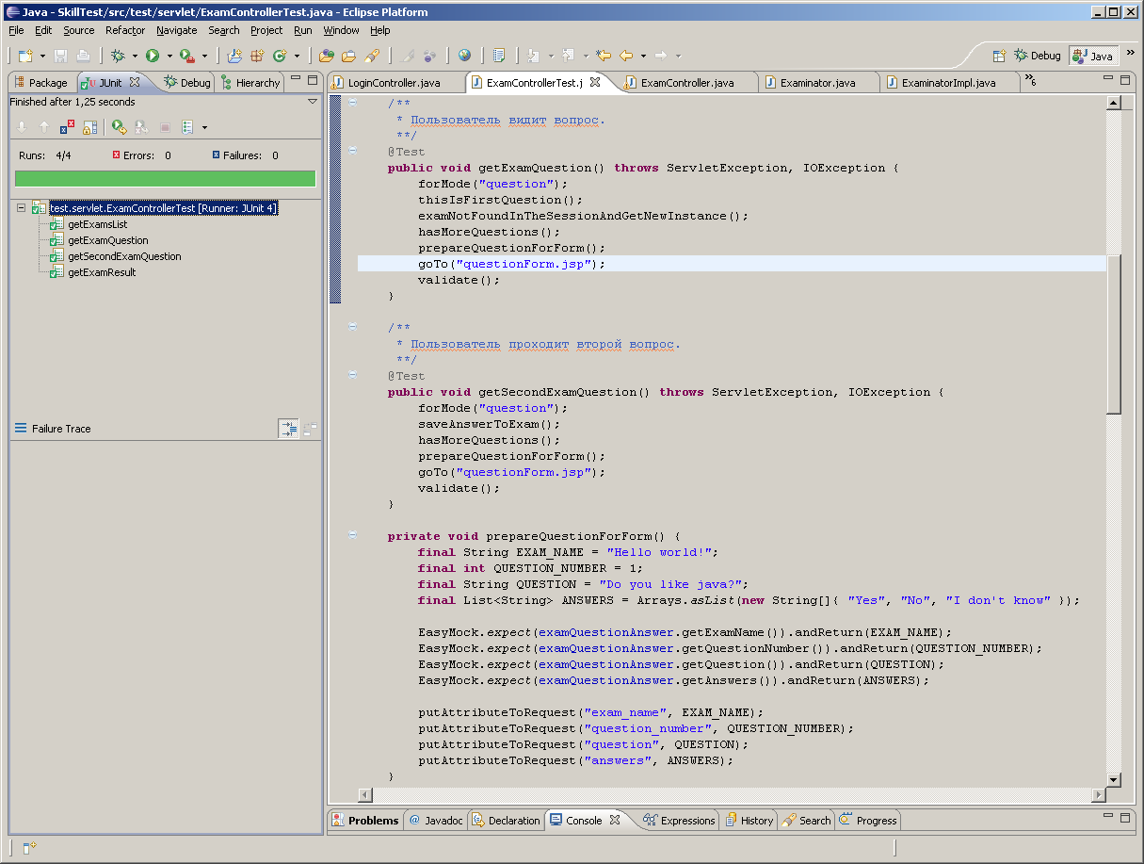The height and width of the screenshot is (864, 1144).
Task: Rerun only the failed tests
Action: [141, 127]
